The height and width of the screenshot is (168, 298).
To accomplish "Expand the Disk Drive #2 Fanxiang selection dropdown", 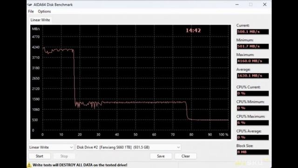I will (x=129, y=147).
